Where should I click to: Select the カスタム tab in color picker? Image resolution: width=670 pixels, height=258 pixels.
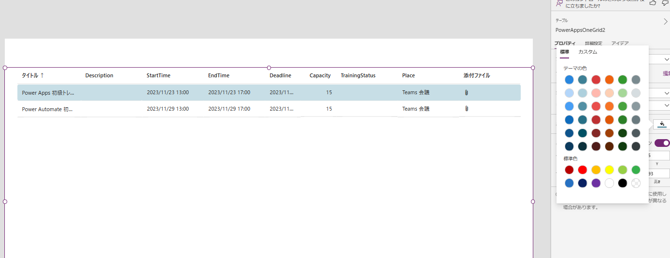click(587, 52)
